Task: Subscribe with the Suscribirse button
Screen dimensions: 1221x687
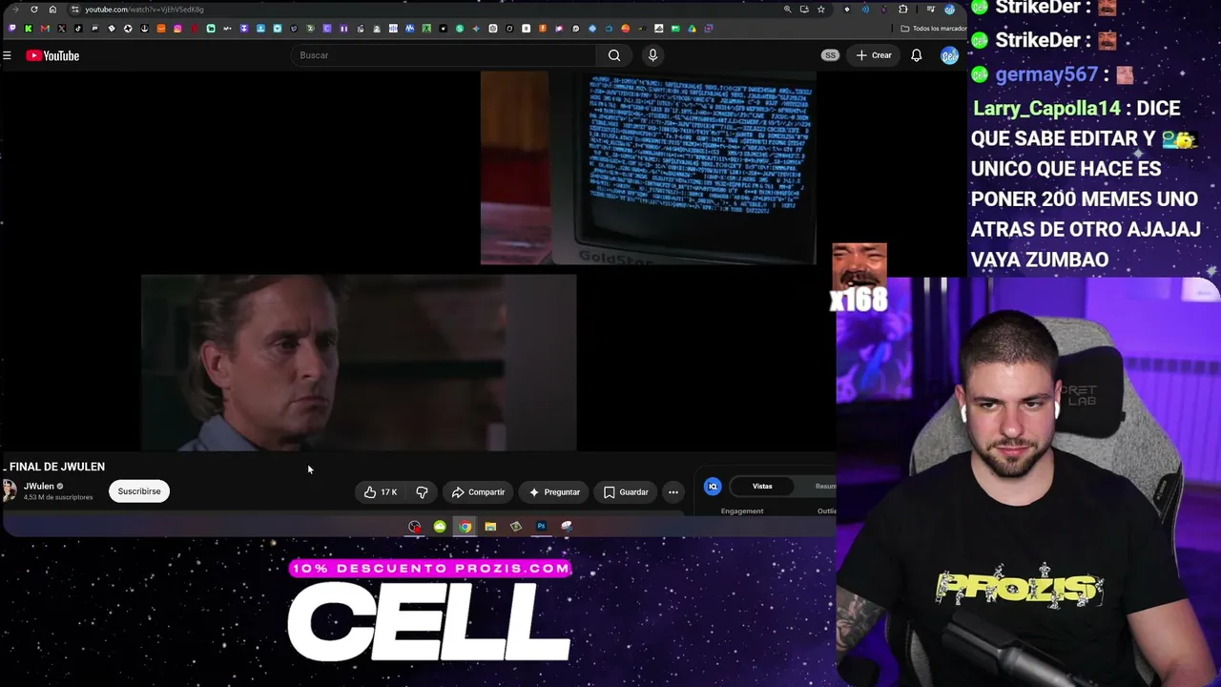Action: click(x=139, y=491)
